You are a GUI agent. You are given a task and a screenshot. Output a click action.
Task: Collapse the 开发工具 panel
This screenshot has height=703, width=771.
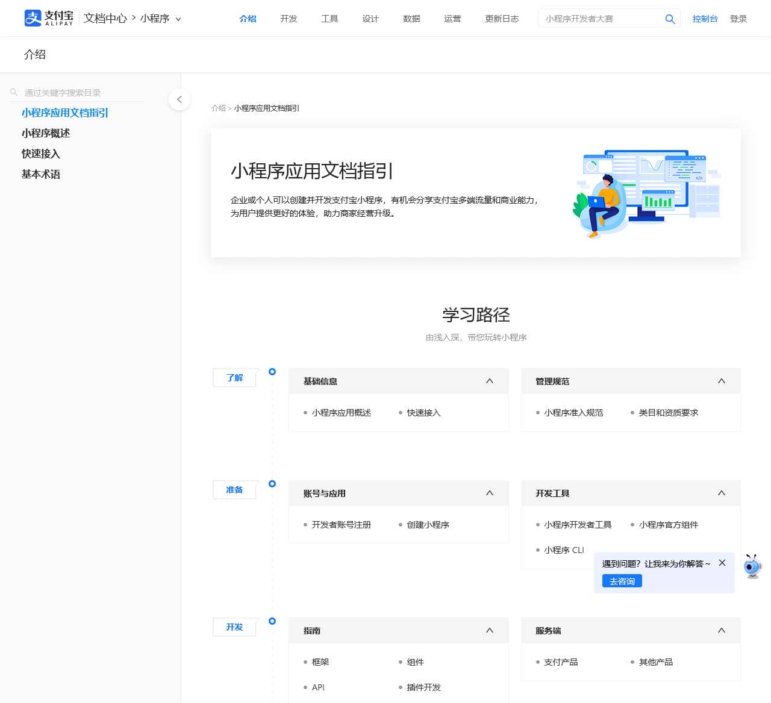(x=721, y=493)
